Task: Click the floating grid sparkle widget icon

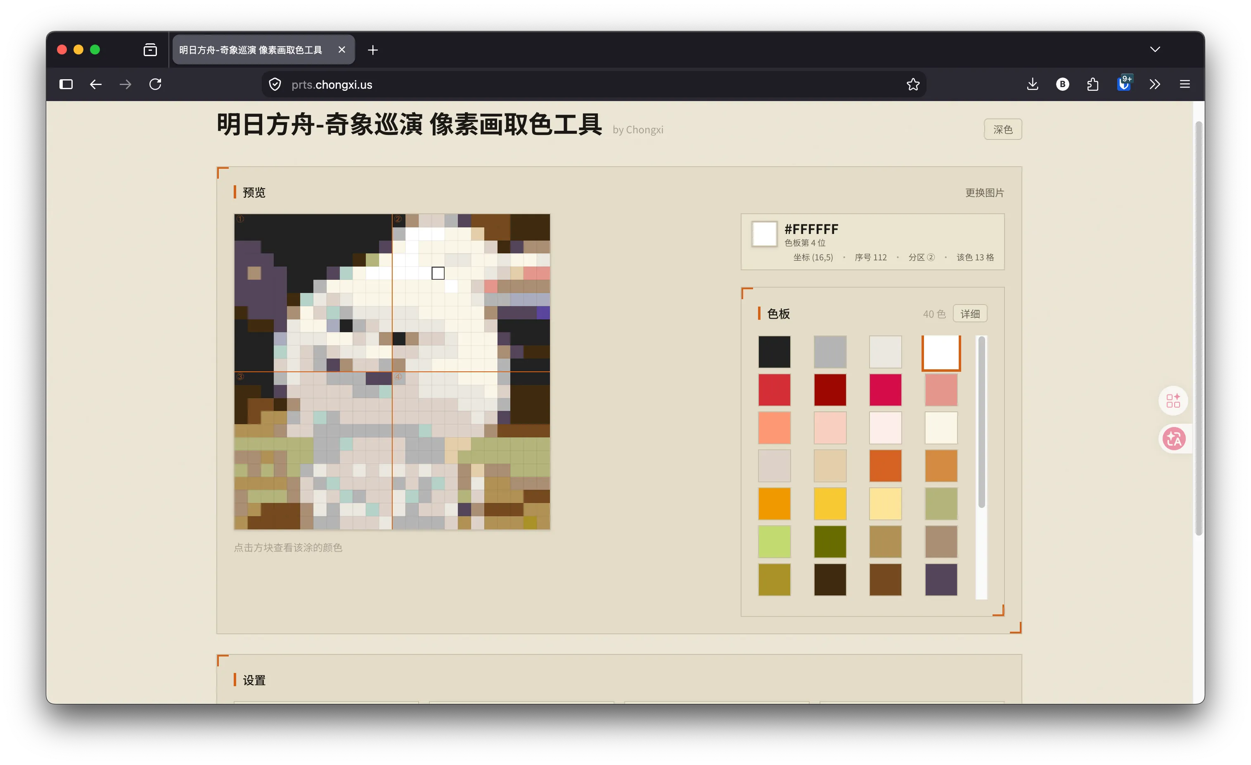Action: click(1173, 401)
